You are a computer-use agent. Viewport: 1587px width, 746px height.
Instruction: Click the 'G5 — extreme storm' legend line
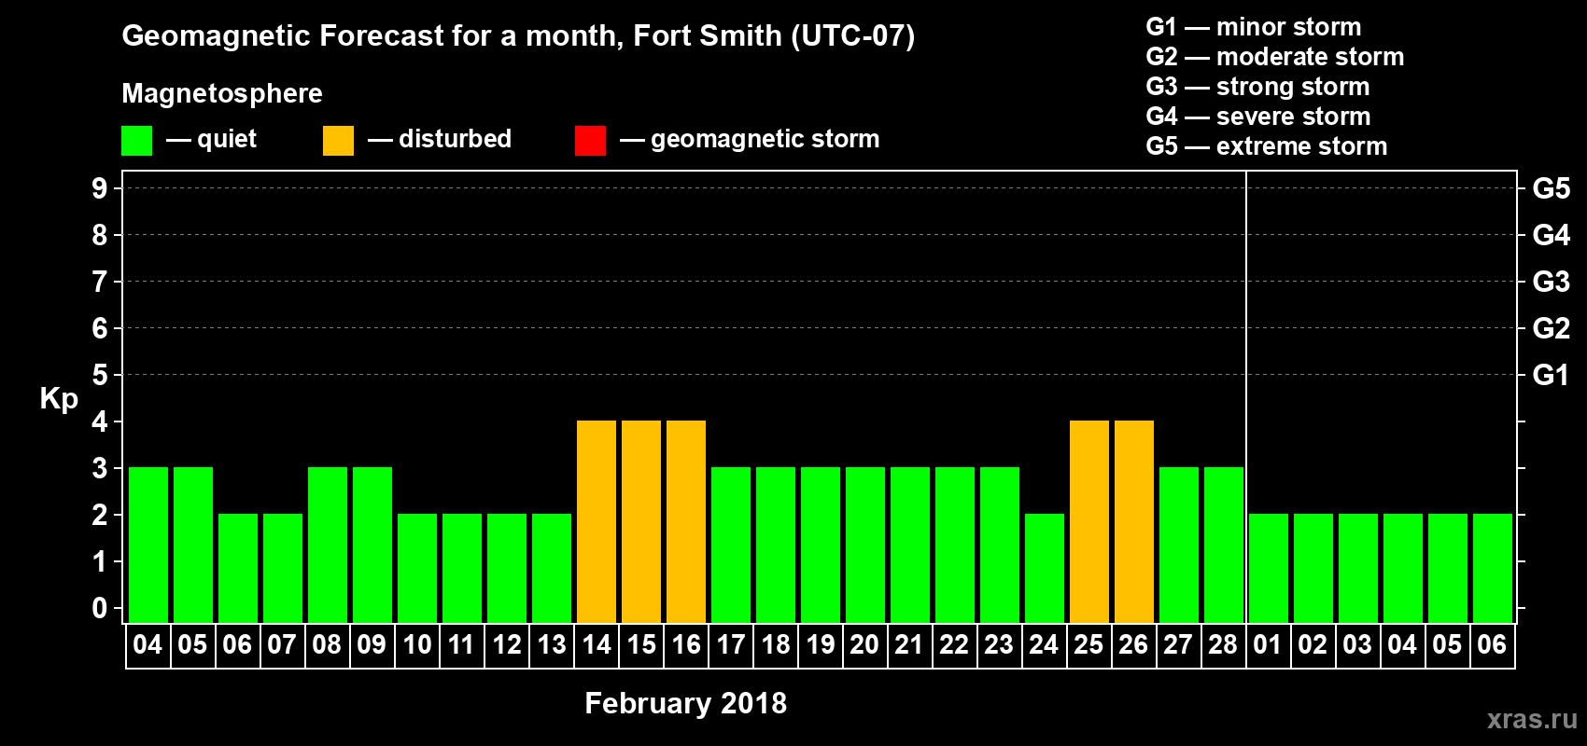click(x=1266, y=146)
